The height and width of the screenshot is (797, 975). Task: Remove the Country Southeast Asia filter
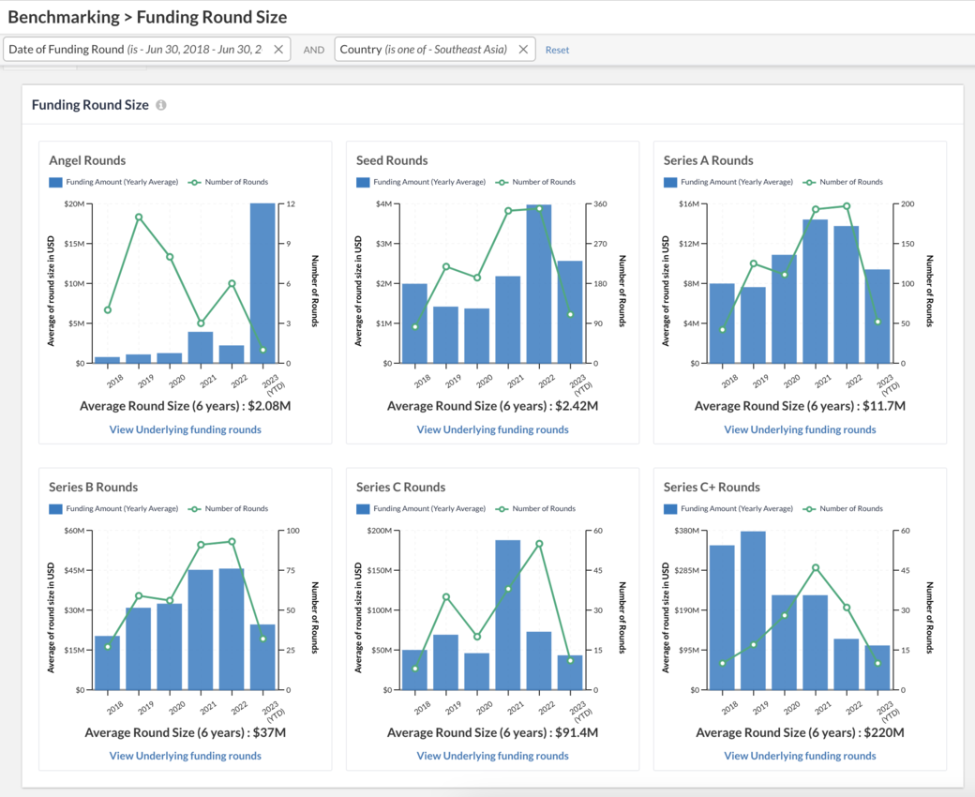523,50
